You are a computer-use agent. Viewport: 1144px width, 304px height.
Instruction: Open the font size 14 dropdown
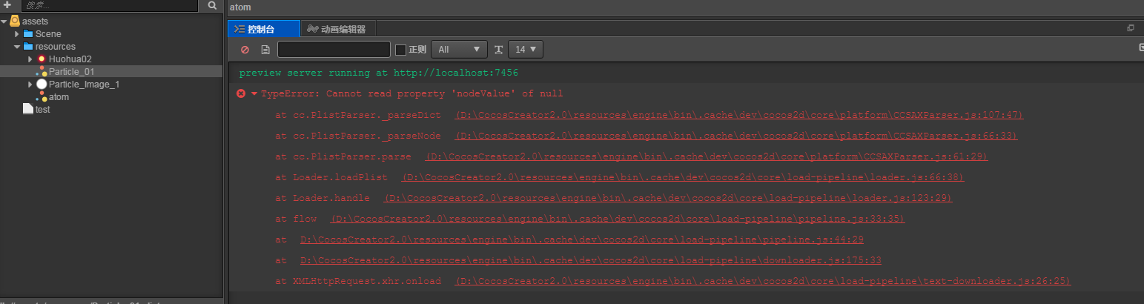point(526,50)
